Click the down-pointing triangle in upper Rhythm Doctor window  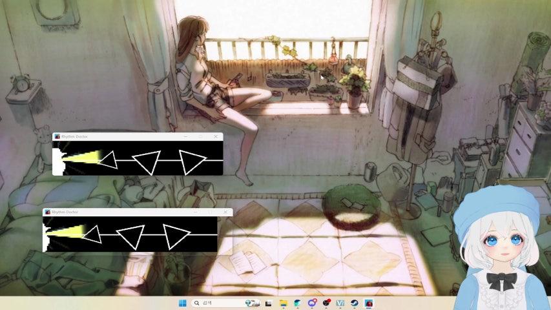pos(147,163)
